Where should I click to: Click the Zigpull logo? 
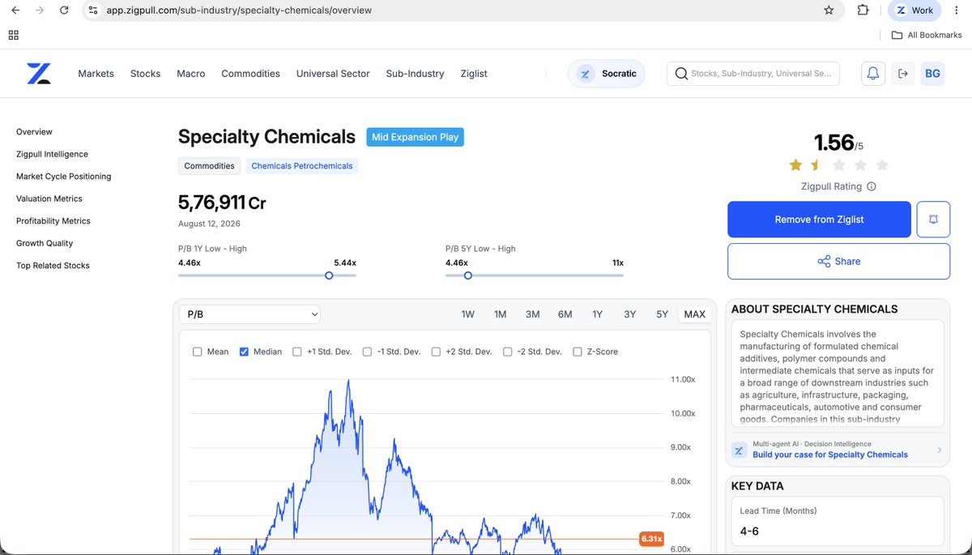[38, 73]
